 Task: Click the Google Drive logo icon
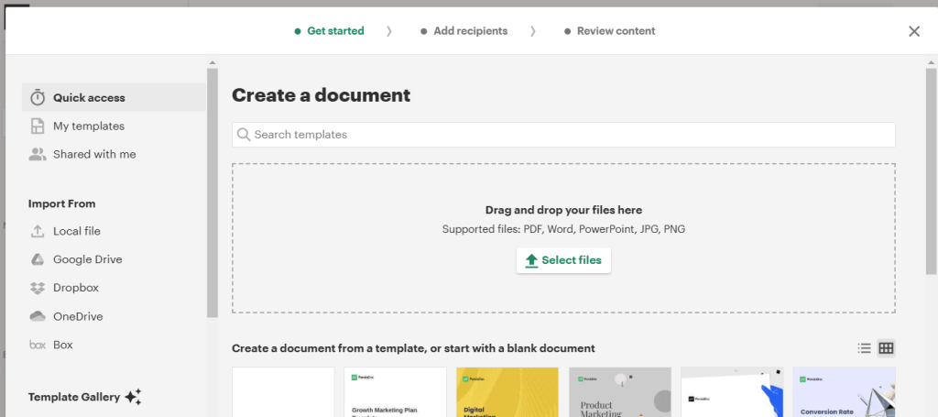point(38,259)
